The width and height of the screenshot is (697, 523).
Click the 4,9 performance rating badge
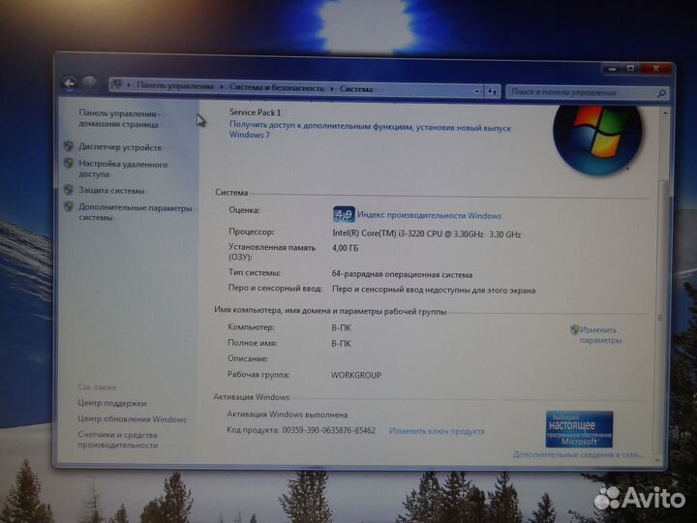(344, 215)
